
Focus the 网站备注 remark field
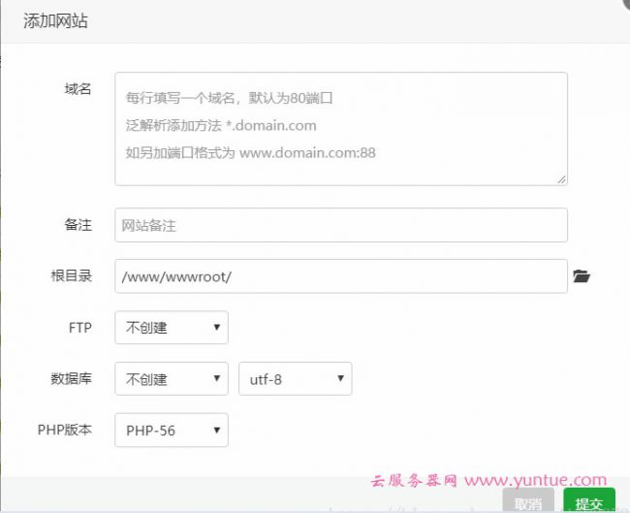[x=340, y=225]
